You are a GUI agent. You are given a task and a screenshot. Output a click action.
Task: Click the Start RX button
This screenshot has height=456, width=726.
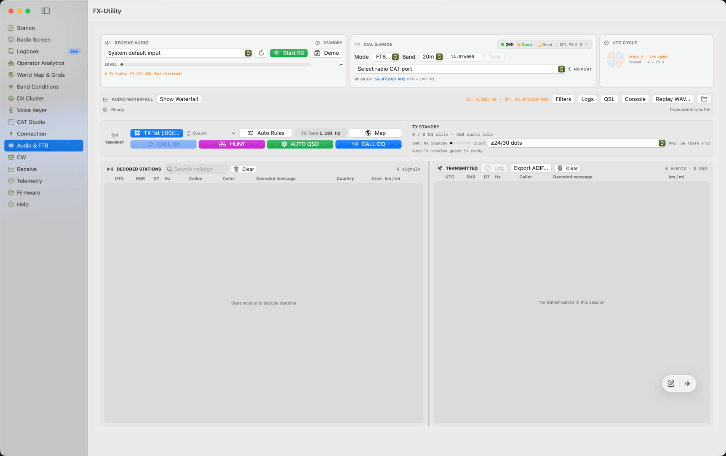(x=289, y=53)
